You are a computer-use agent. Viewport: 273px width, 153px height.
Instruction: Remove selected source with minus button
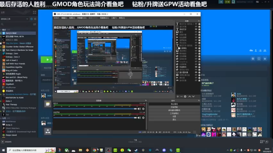tap(181, 97)
